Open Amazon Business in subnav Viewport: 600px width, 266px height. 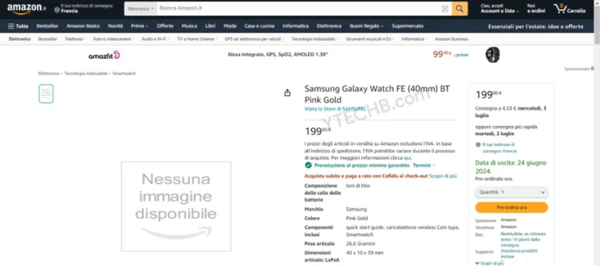point(451,39)
